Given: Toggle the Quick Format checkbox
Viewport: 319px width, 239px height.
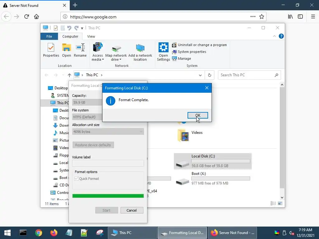Looking at the screenshot, I should click(x=77, y=178).
